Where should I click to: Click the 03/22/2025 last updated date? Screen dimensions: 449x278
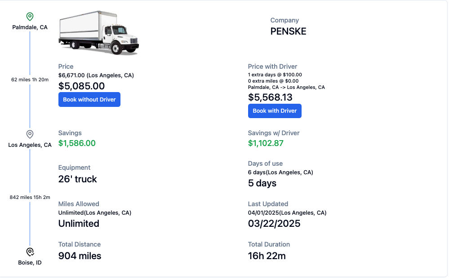[274, 223]
